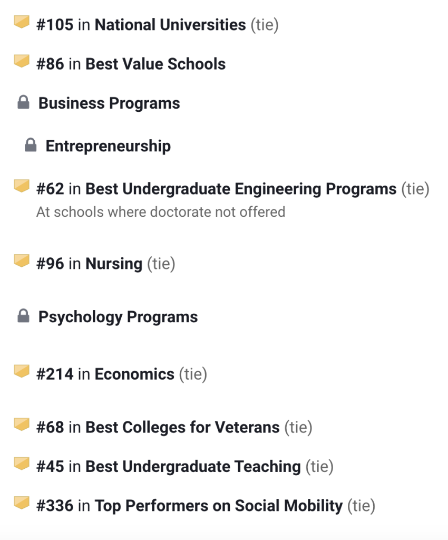This screenshot has height=540, width=448.
Task: Click the badge icon next to Best Value Schools
Action: coord(21,61)
